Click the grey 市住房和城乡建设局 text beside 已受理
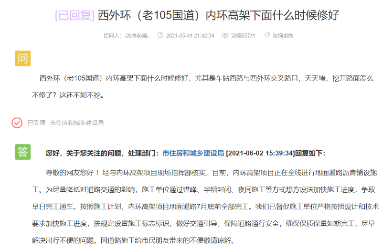Image resolution: width=382 pixels, height=248 pixels. tap(77, 123)
